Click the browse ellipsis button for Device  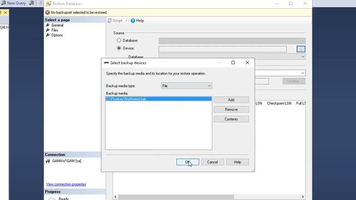point(301,49)
